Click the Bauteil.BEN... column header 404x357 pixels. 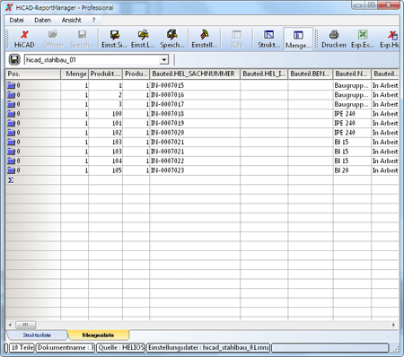click(x=311, y=74)
